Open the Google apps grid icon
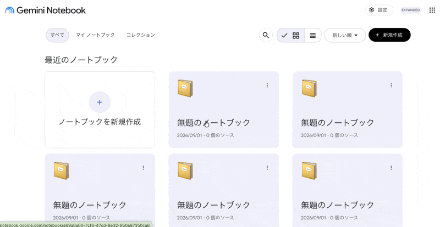This screenshot has height=227, width=440. click(432, 10)
